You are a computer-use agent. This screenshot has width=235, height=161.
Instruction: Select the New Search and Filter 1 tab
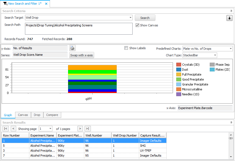click(25, 4)
